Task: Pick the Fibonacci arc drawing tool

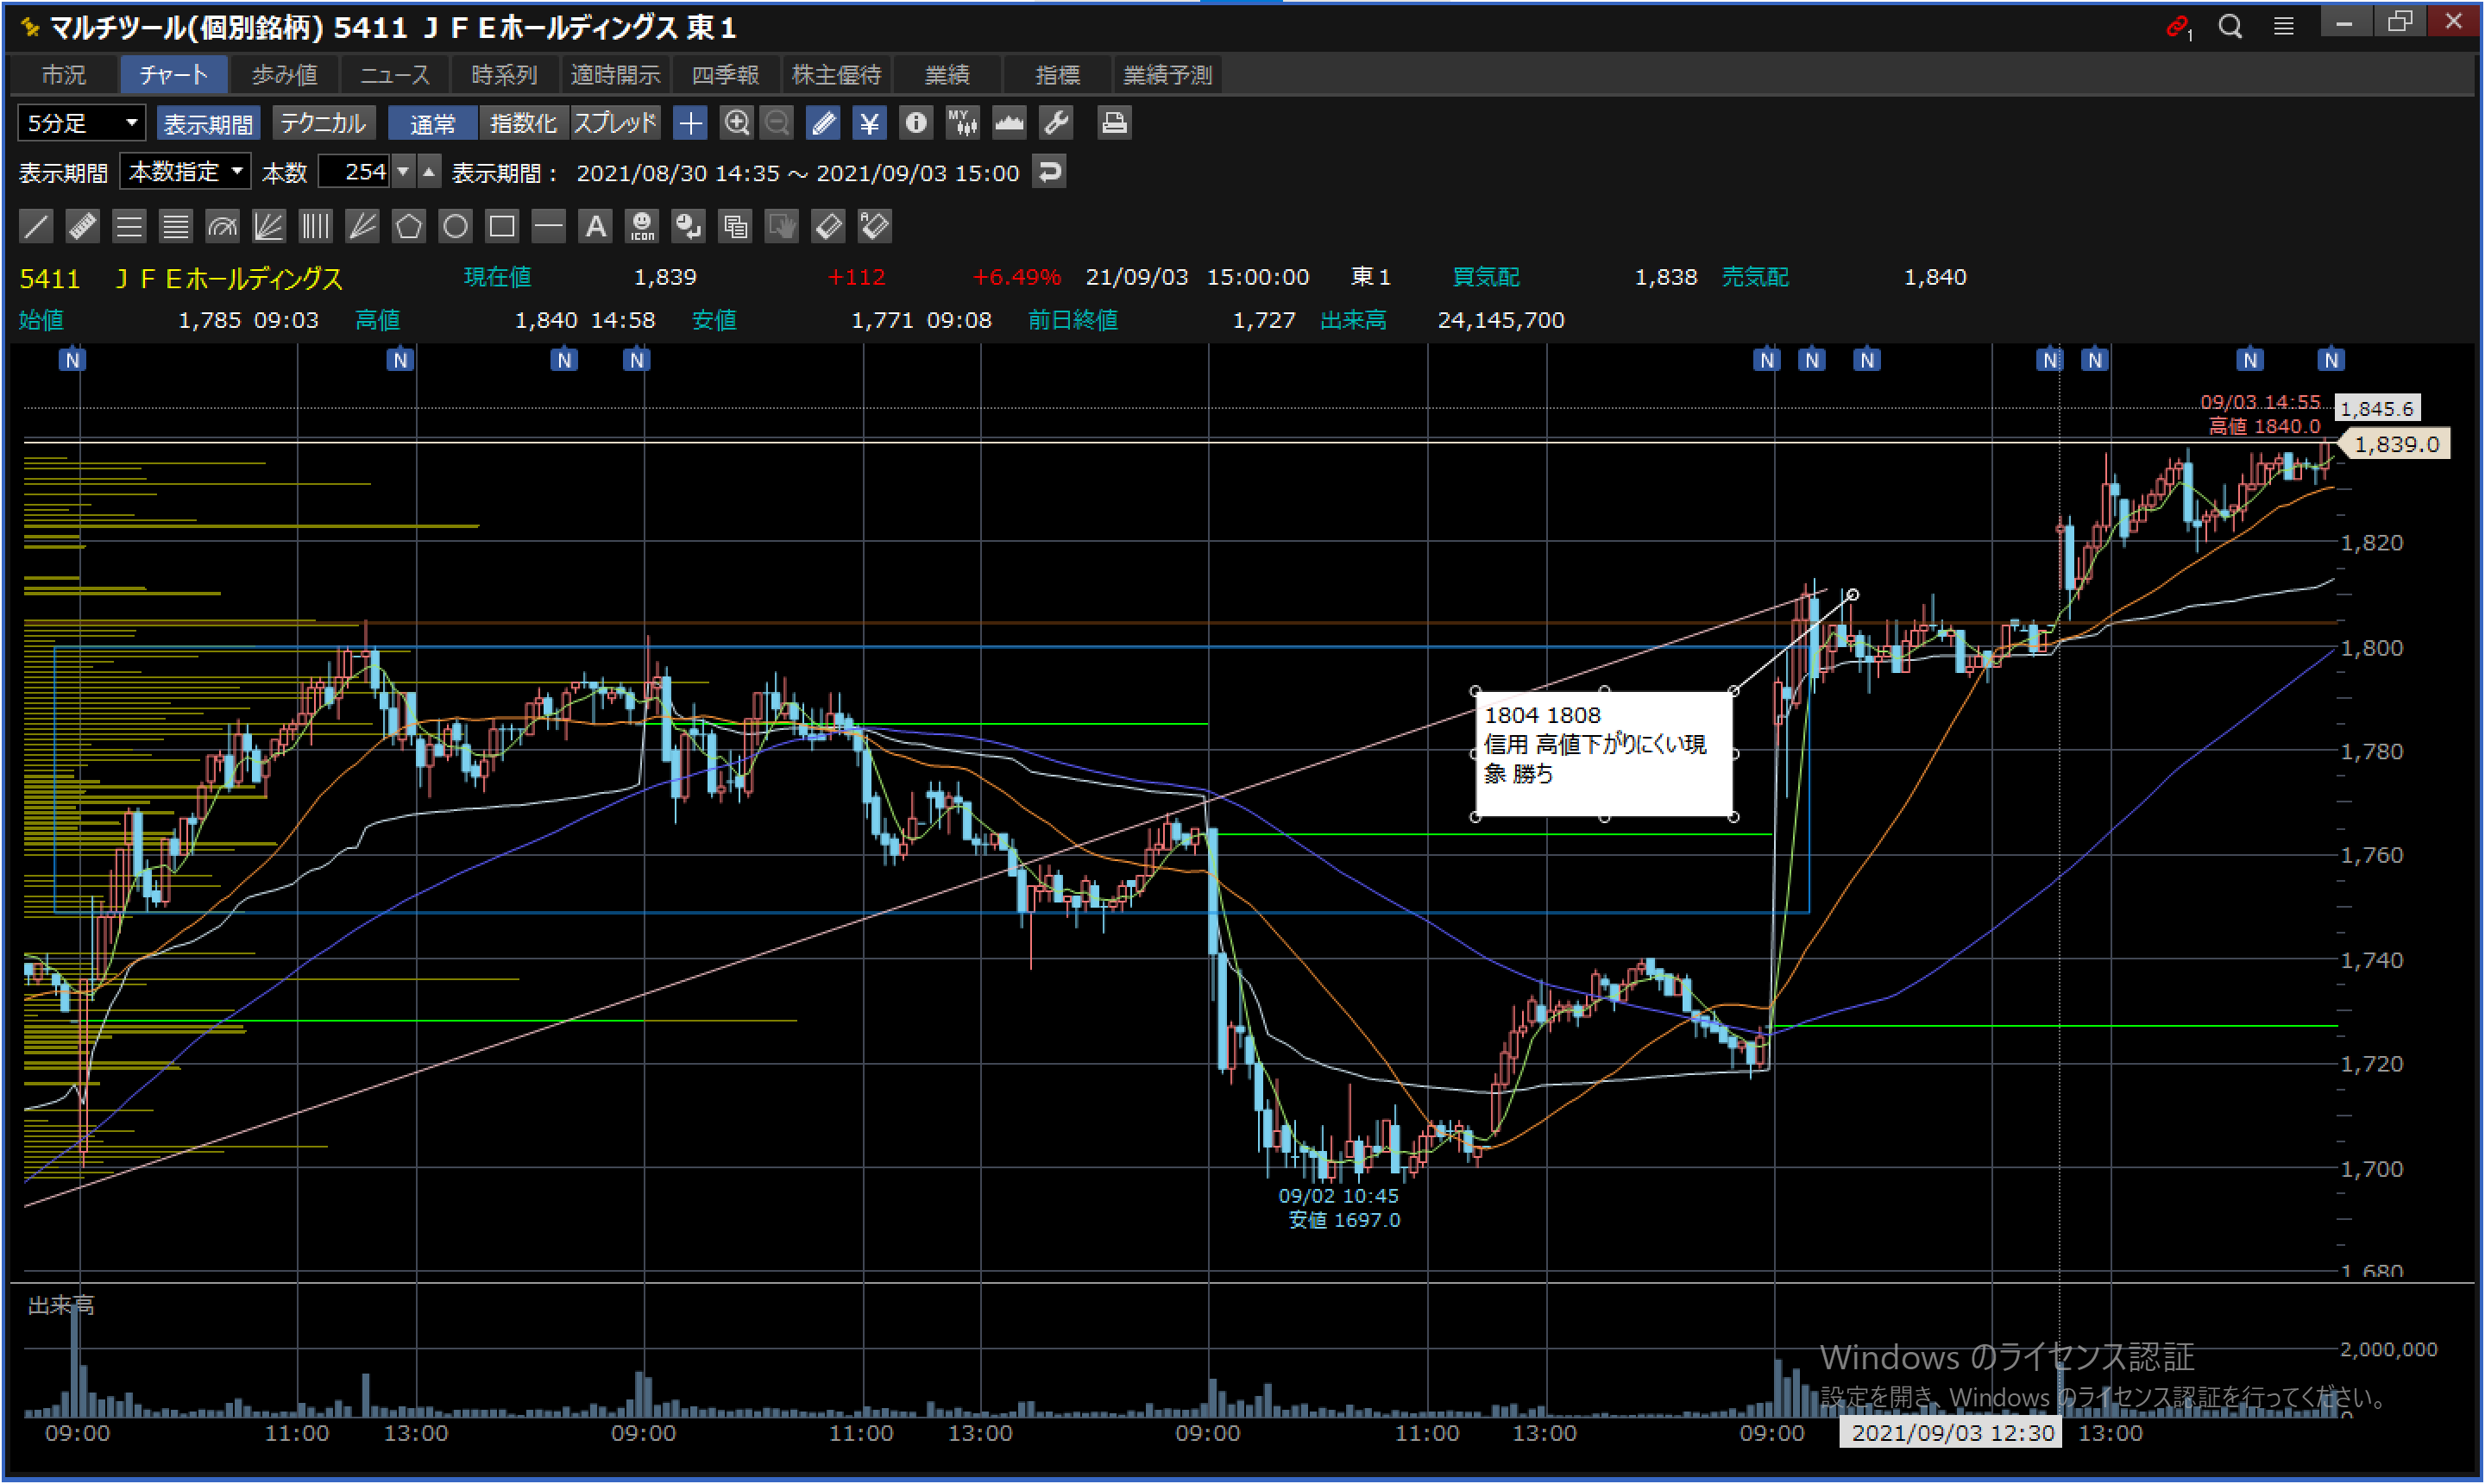Action: click(x=222, y=227)
